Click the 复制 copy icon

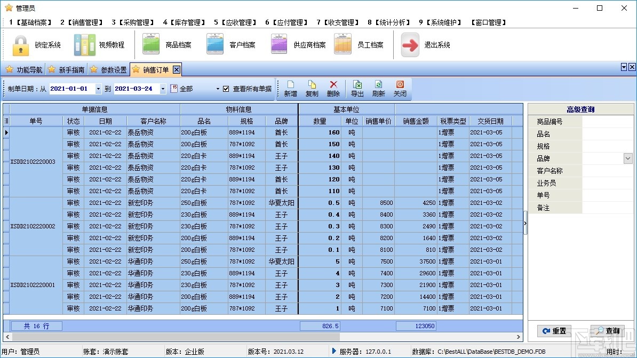coord(311,85)
